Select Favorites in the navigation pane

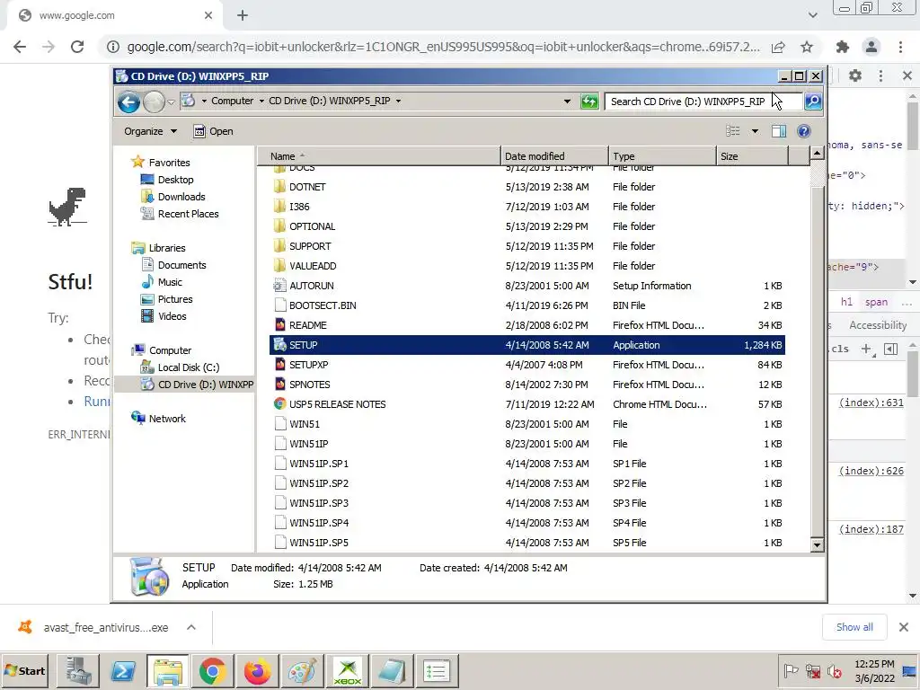[169, 163]
